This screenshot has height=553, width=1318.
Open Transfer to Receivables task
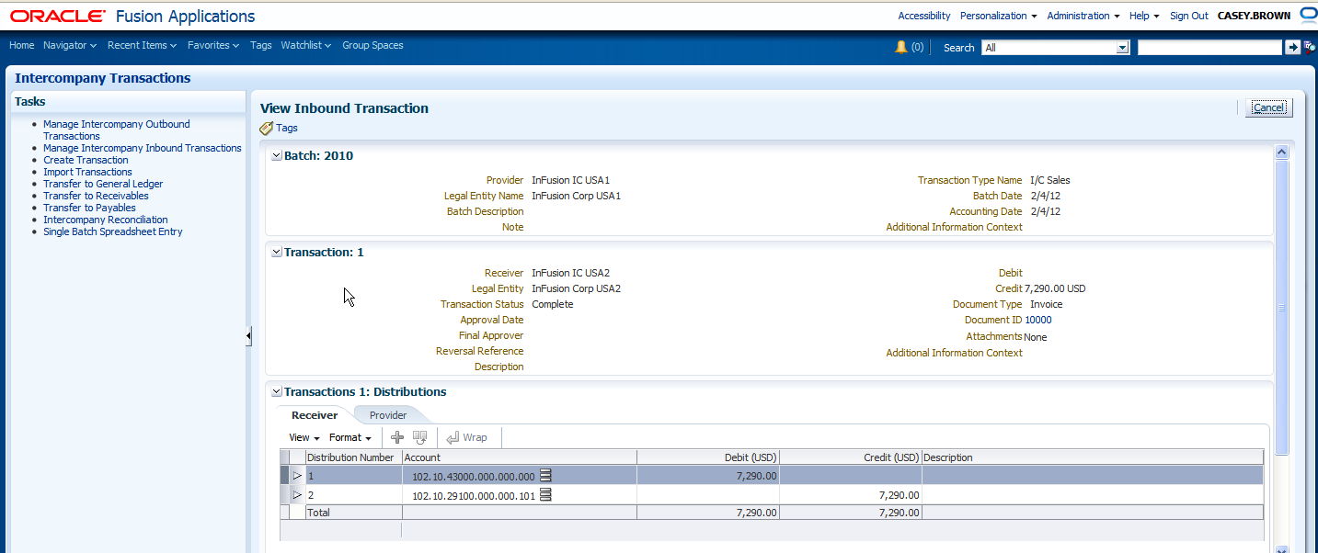point(96,196)
